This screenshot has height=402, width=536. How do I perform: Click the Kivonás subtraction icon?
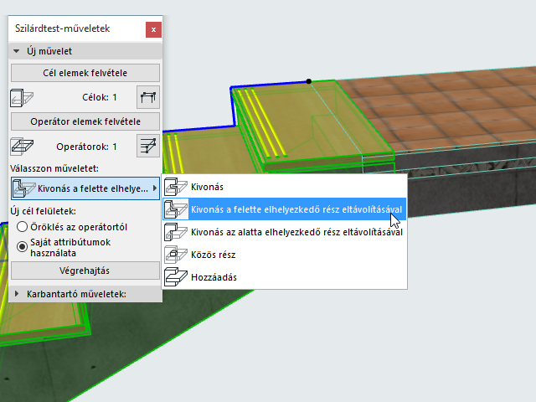point(176,187)
